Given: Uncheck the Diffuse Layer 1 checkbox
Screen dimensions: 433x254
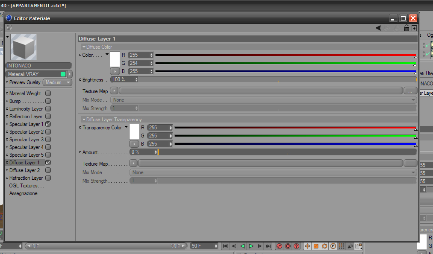Looking at the screenshot, I should point(48,163).
